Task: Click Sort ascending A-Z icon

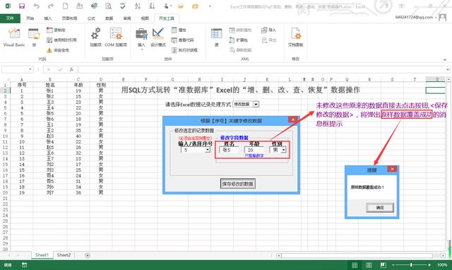Action: [x=138, y=6]
